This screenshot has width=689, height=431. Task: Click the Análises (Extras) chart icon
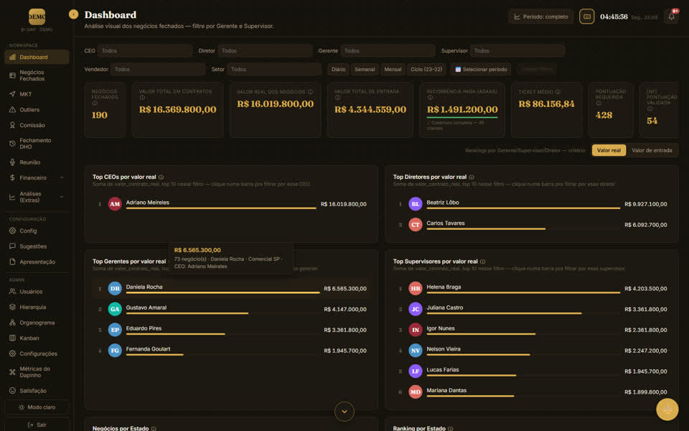click(x=12, y=197)
